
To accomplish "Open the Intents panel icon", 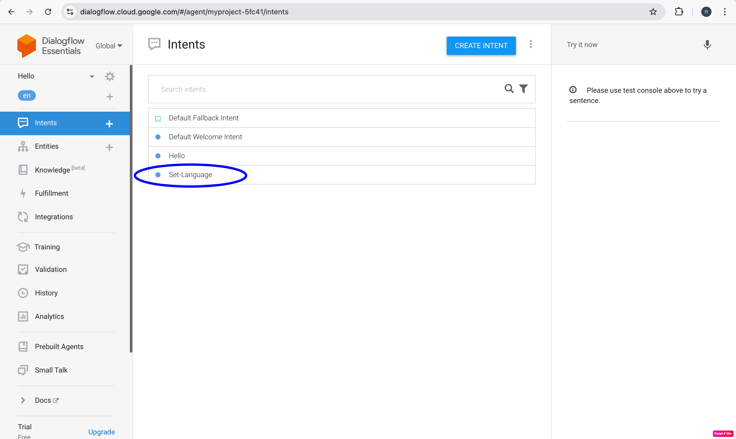I will tap(23, 123).
